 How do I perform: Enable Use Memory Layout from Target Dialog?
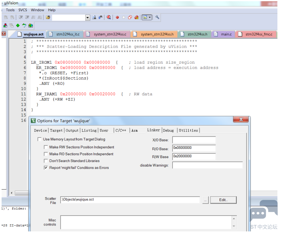coord(40,139)
